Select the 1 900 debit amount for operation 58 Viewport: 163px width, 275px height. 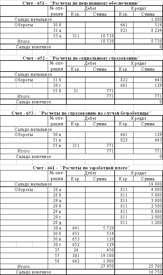[100, 261]
